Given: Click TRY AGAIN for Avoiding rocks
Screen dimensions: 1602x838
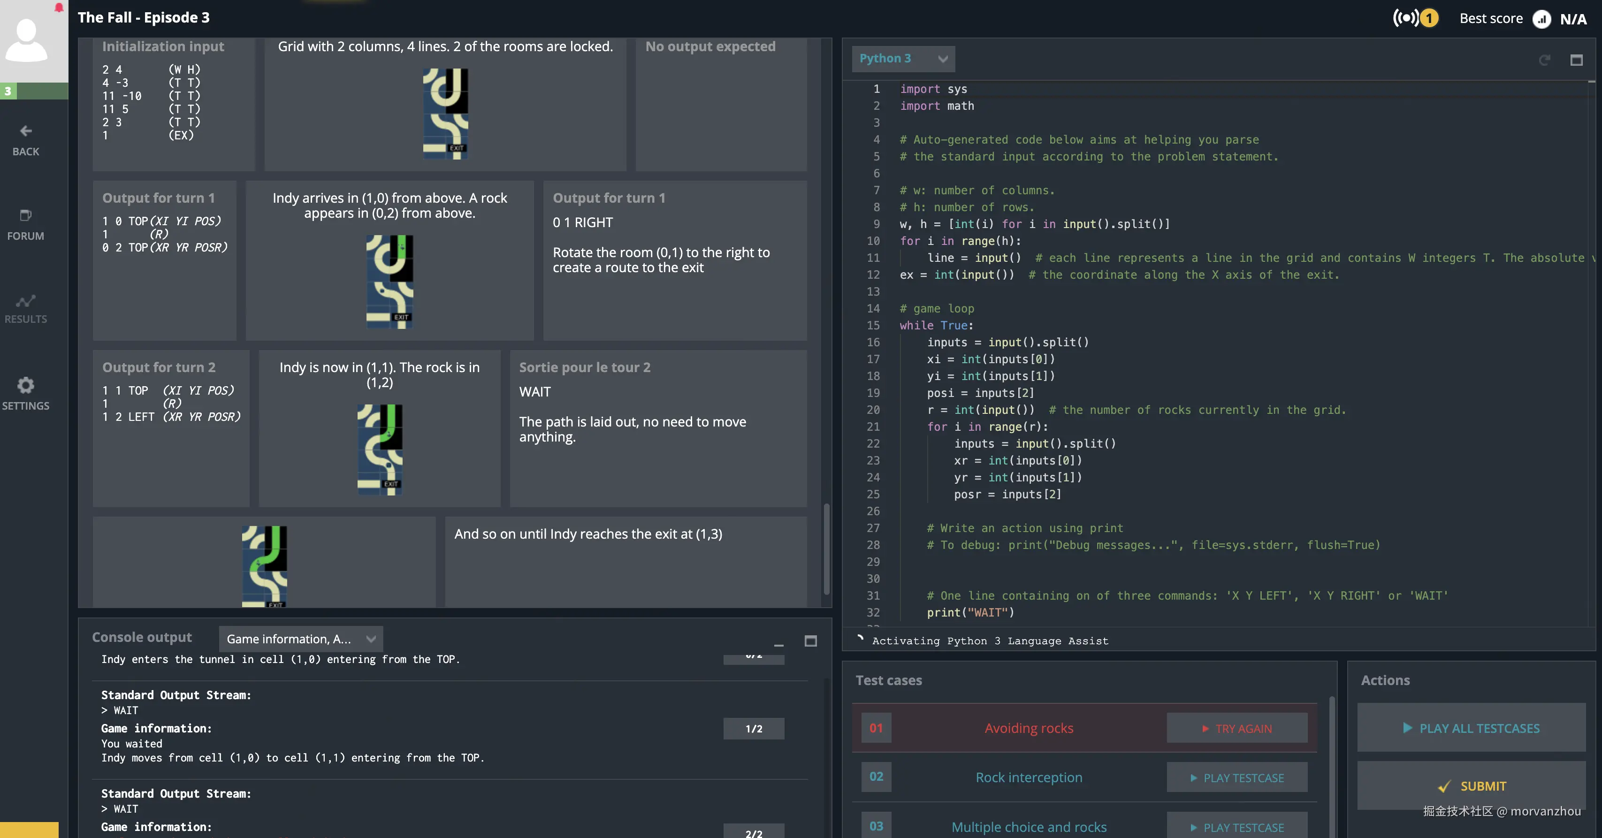Looking at the screenshot, I should coord(1236,728).
